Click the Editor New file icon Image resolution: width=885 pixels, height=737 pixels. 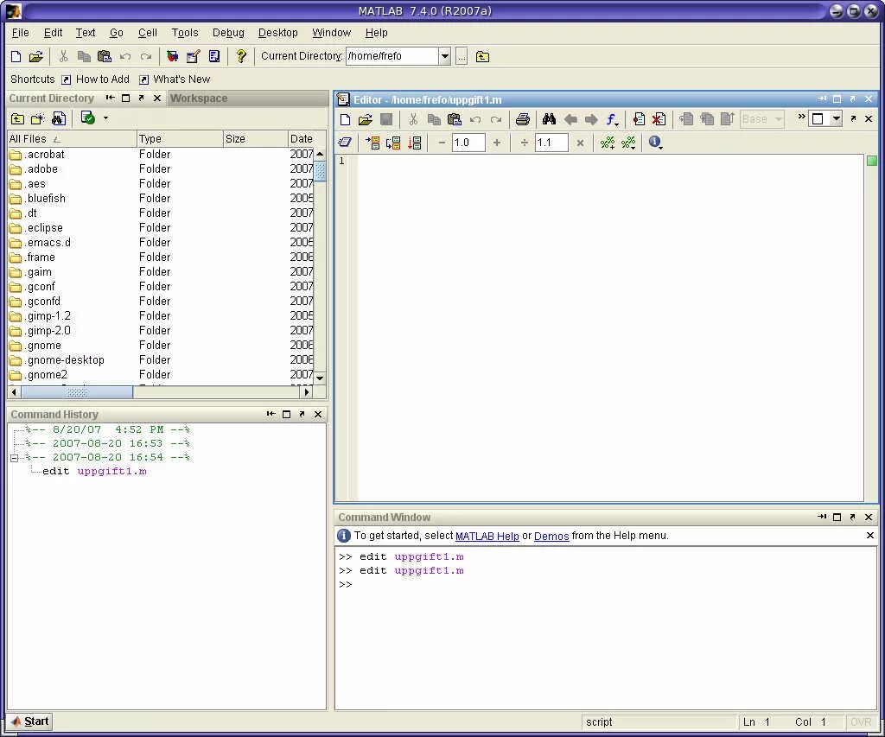pos(345,119)
